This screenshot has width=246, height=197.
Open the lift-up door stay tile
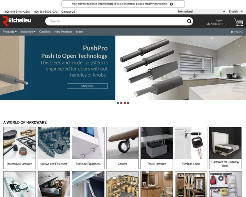click(x=88, y=184)
